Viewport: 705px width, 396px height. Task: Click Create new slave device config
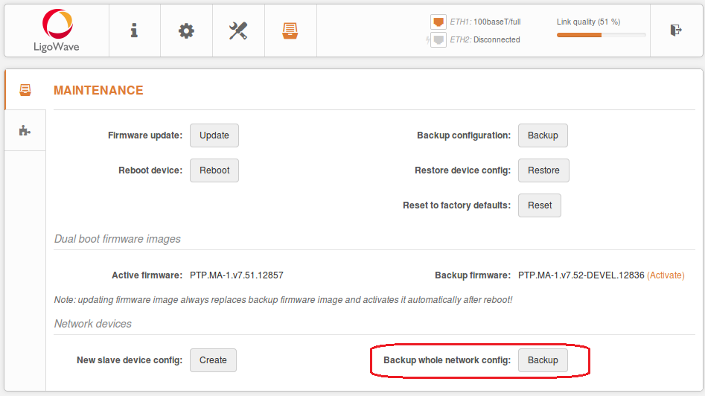point(213,360)
